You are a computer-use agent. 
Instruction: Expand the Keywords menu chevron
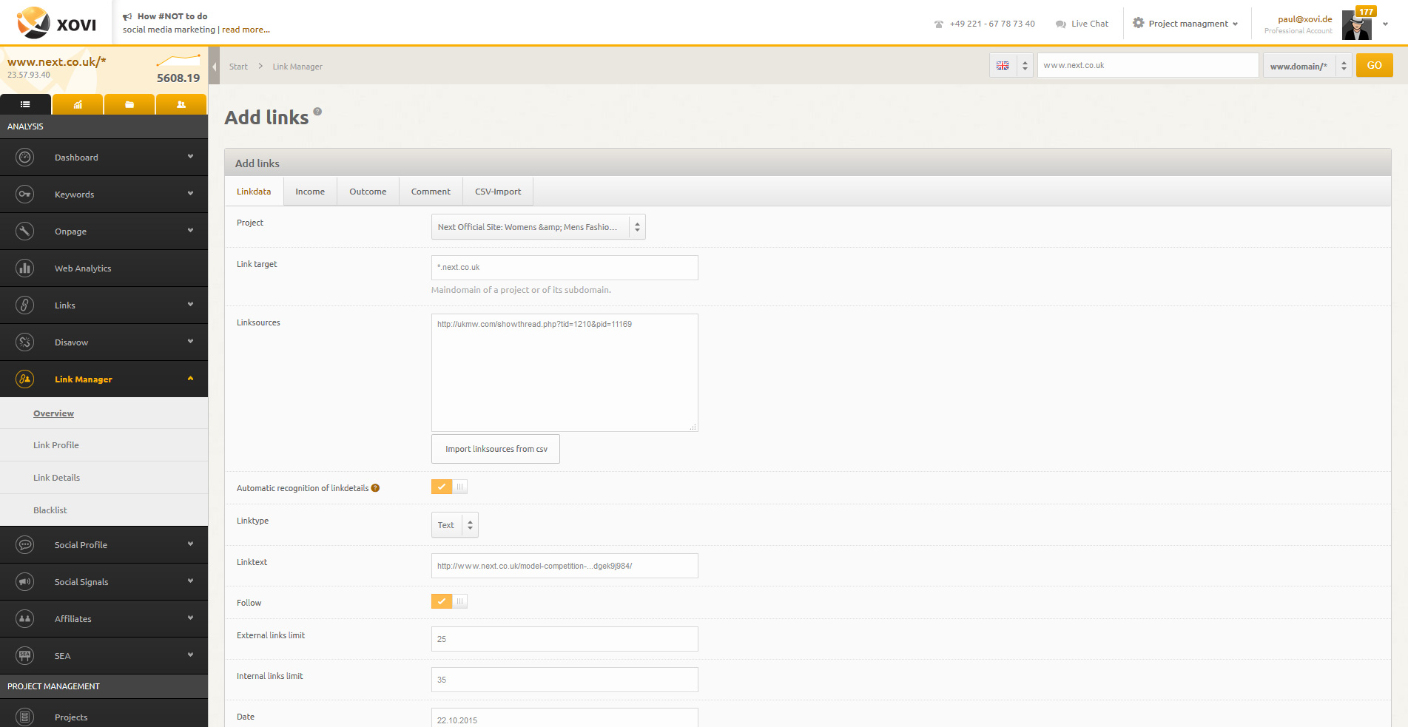pos(190,194)
